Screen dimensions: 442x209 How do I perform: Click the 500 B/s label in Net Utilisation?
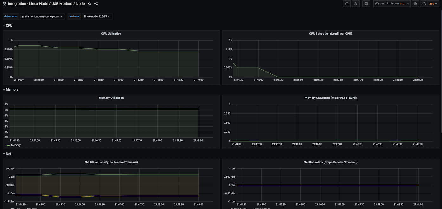tap(10, 169)
